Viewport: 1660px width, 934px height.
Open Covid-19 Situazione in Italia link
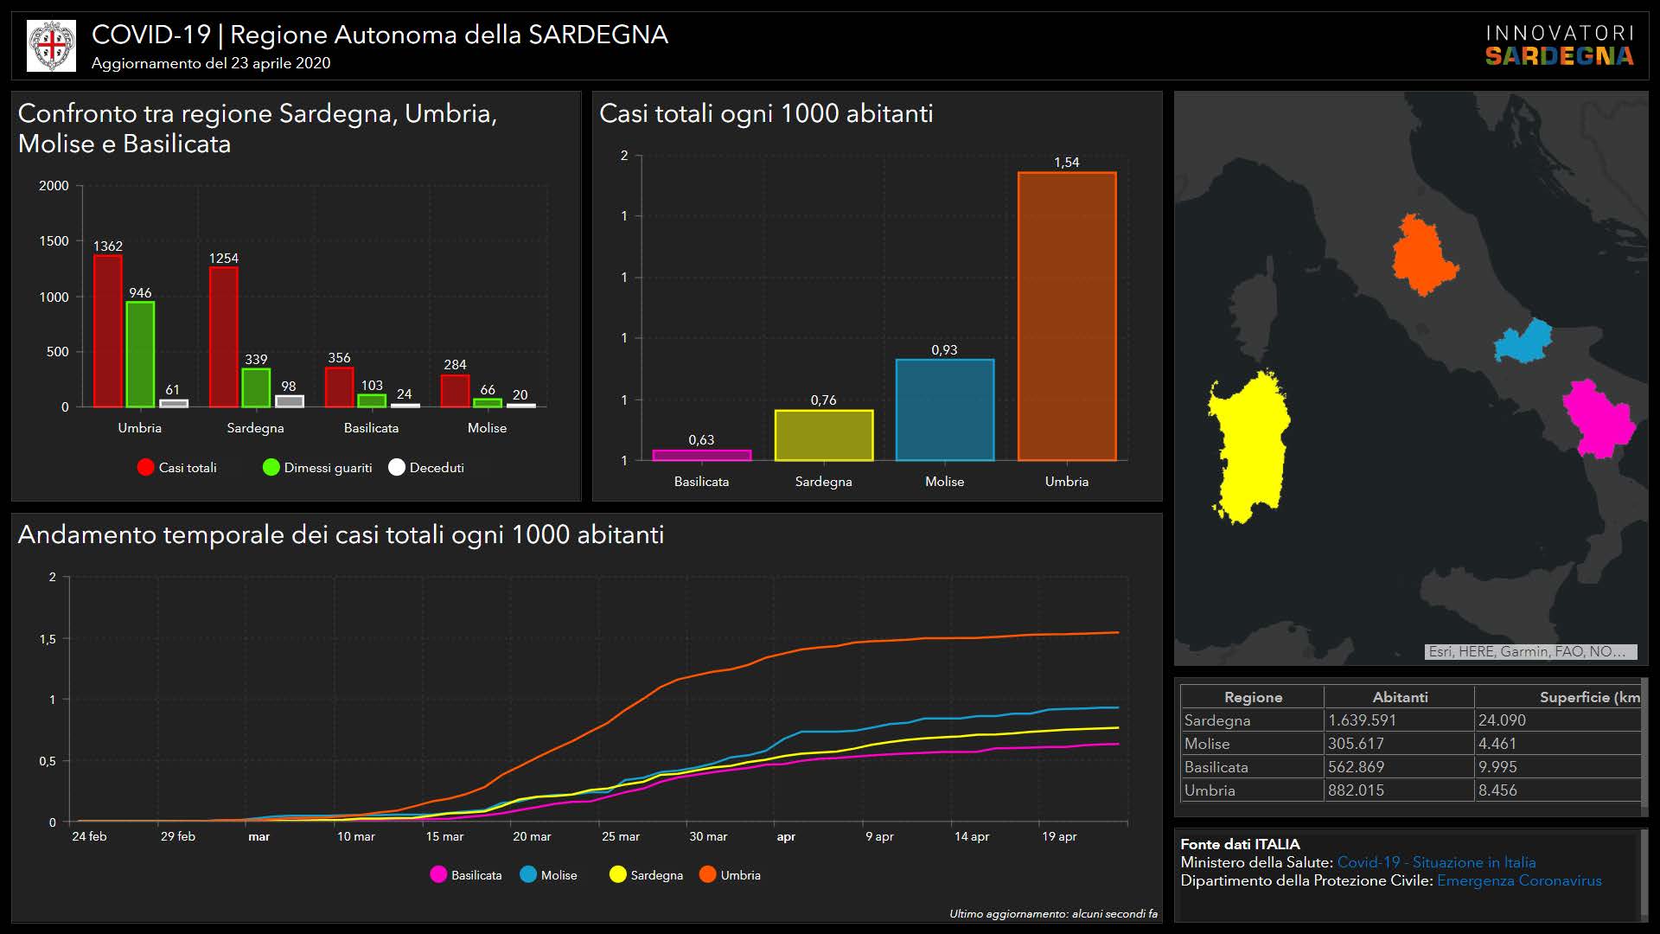point(1436,862)
